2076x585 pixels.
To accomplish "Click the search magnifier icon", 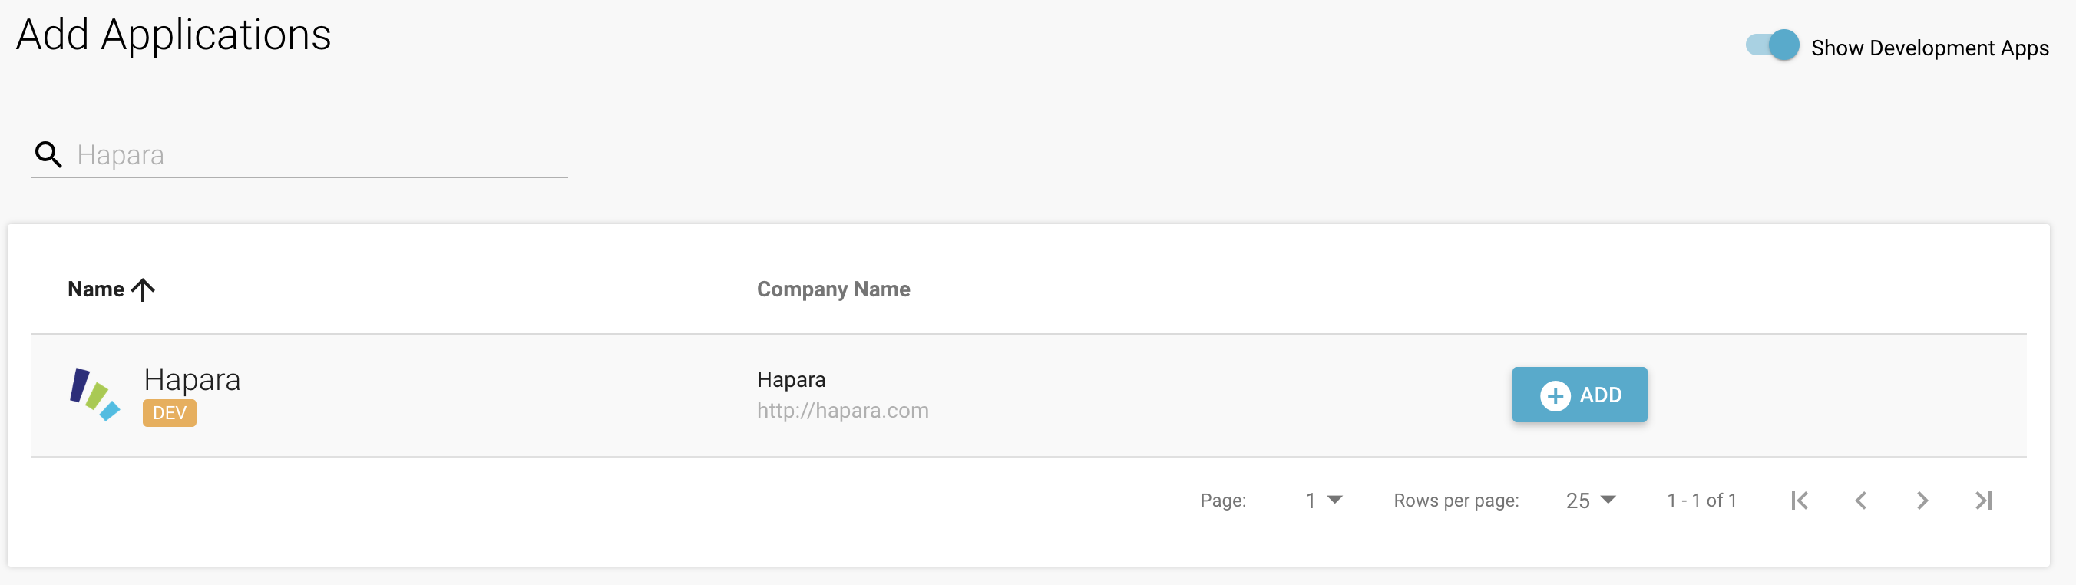I will (48, 155).
